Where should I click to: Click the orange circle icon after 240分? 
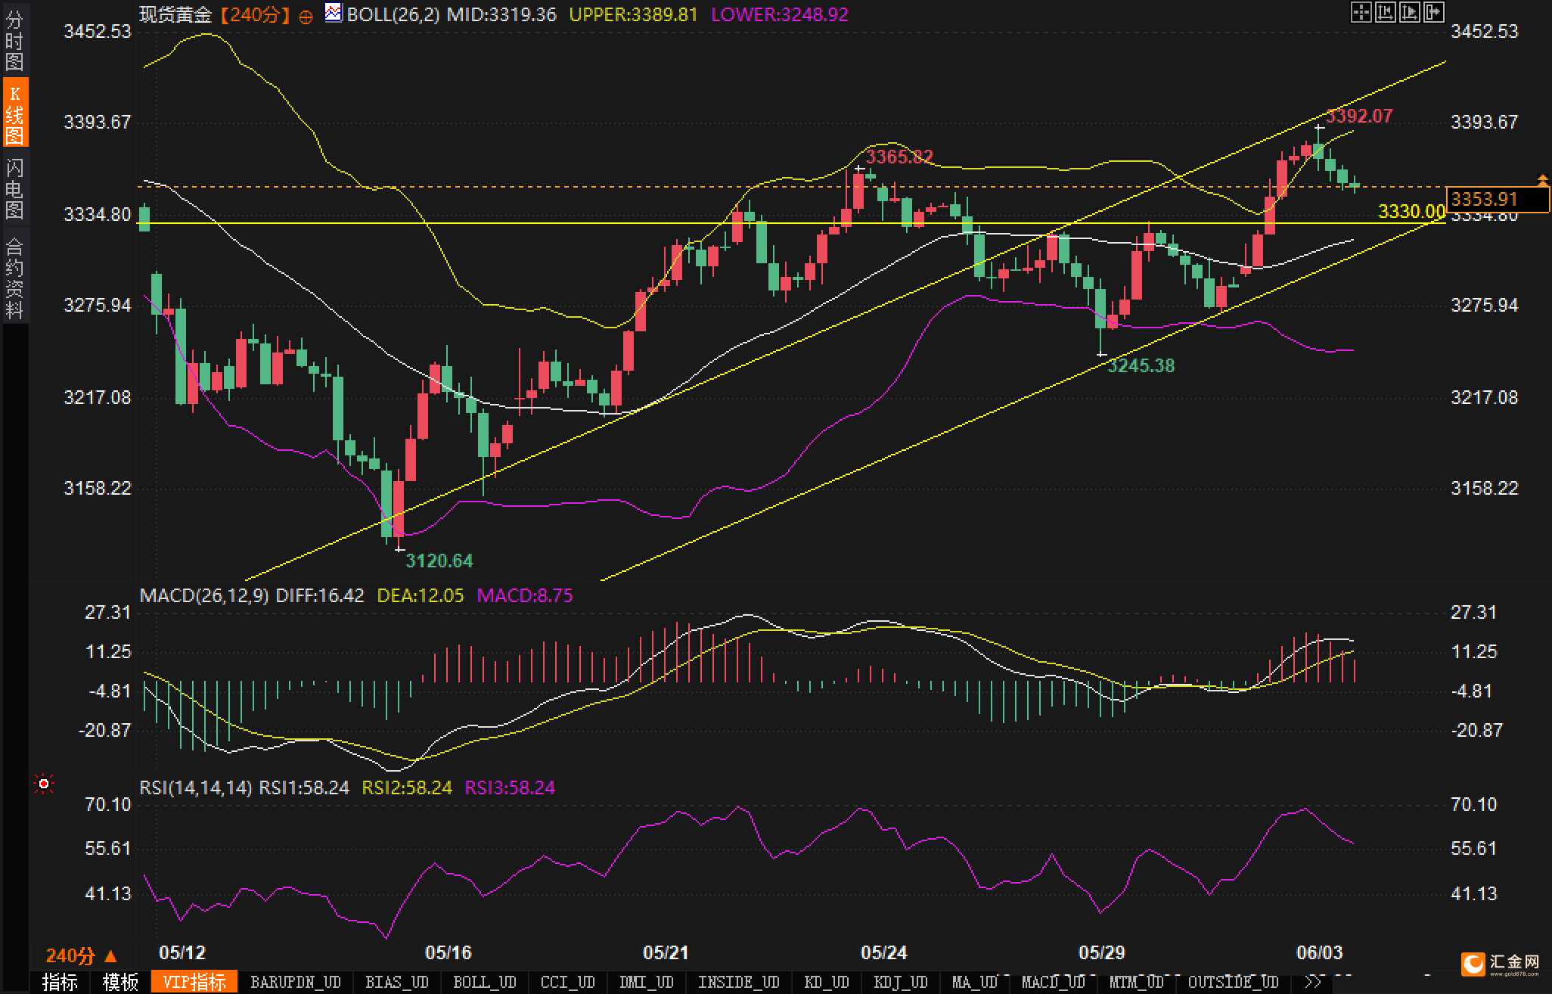pos(306,17)
